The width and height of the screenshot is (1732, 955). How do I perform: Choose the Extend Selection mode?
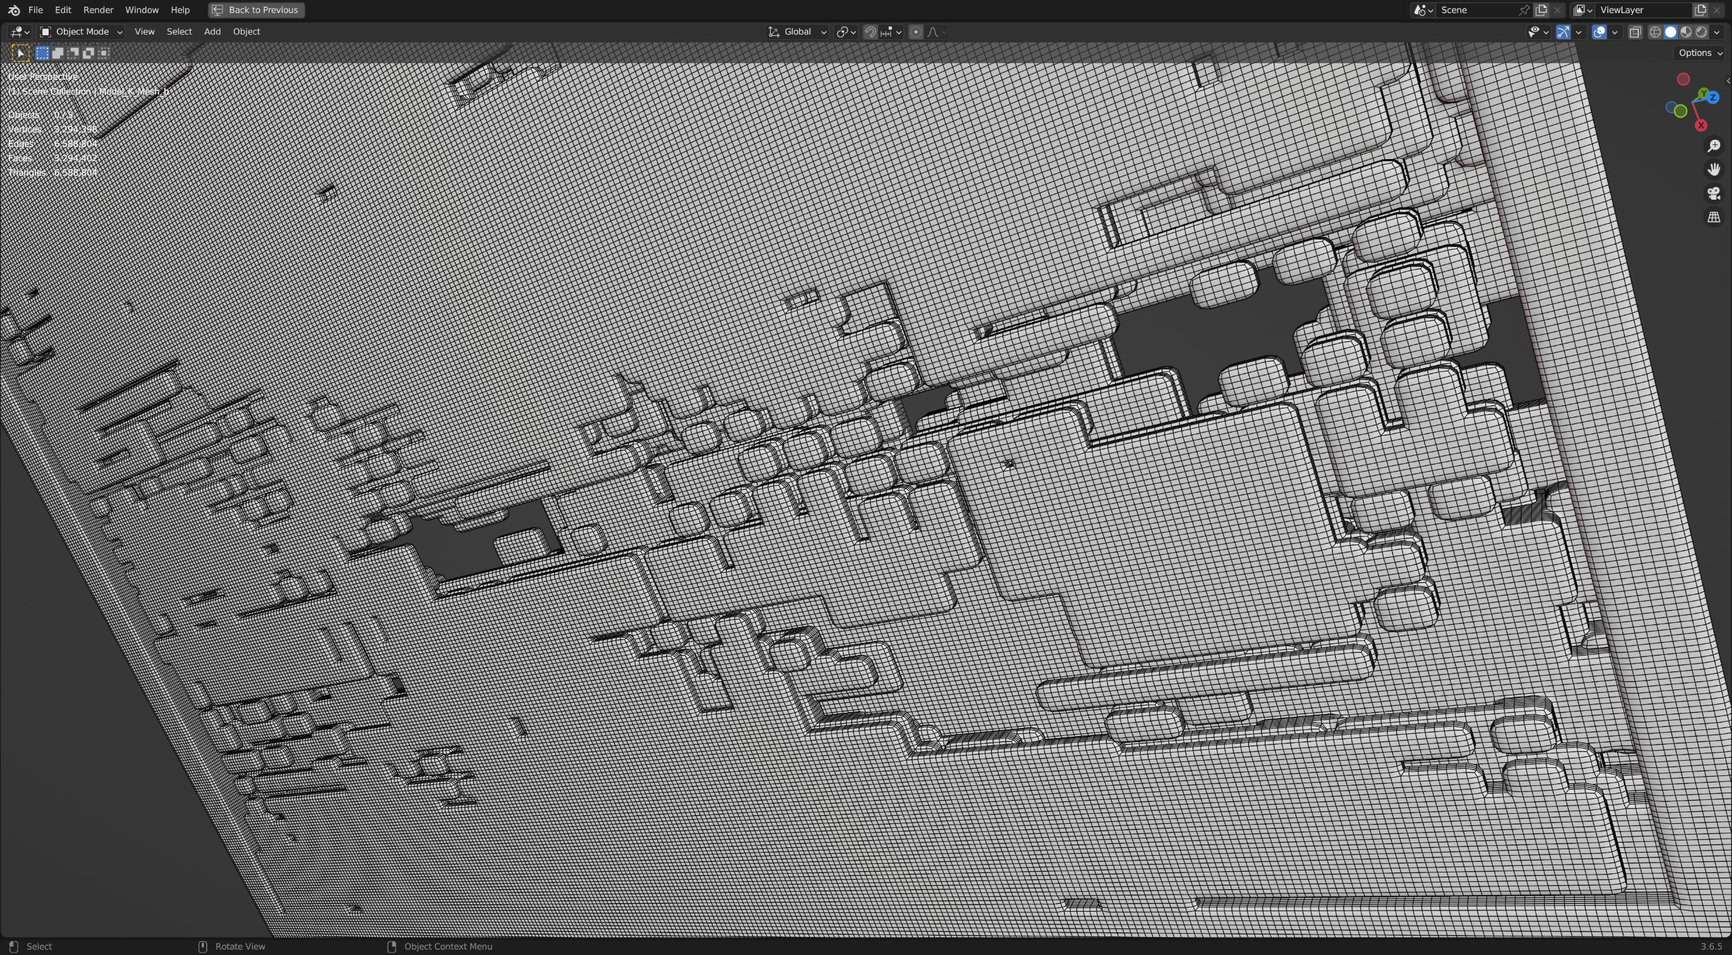(58, 53)
